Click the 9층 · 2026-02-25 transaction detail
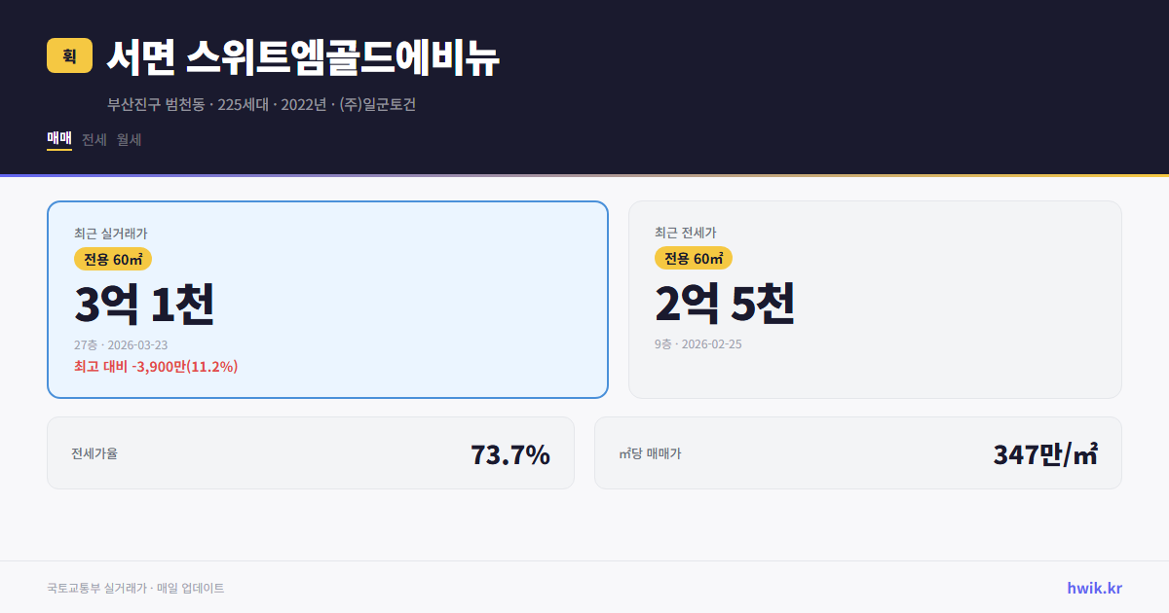The image size is (1169, 613). pyautogui.click(x=698, y=343)
